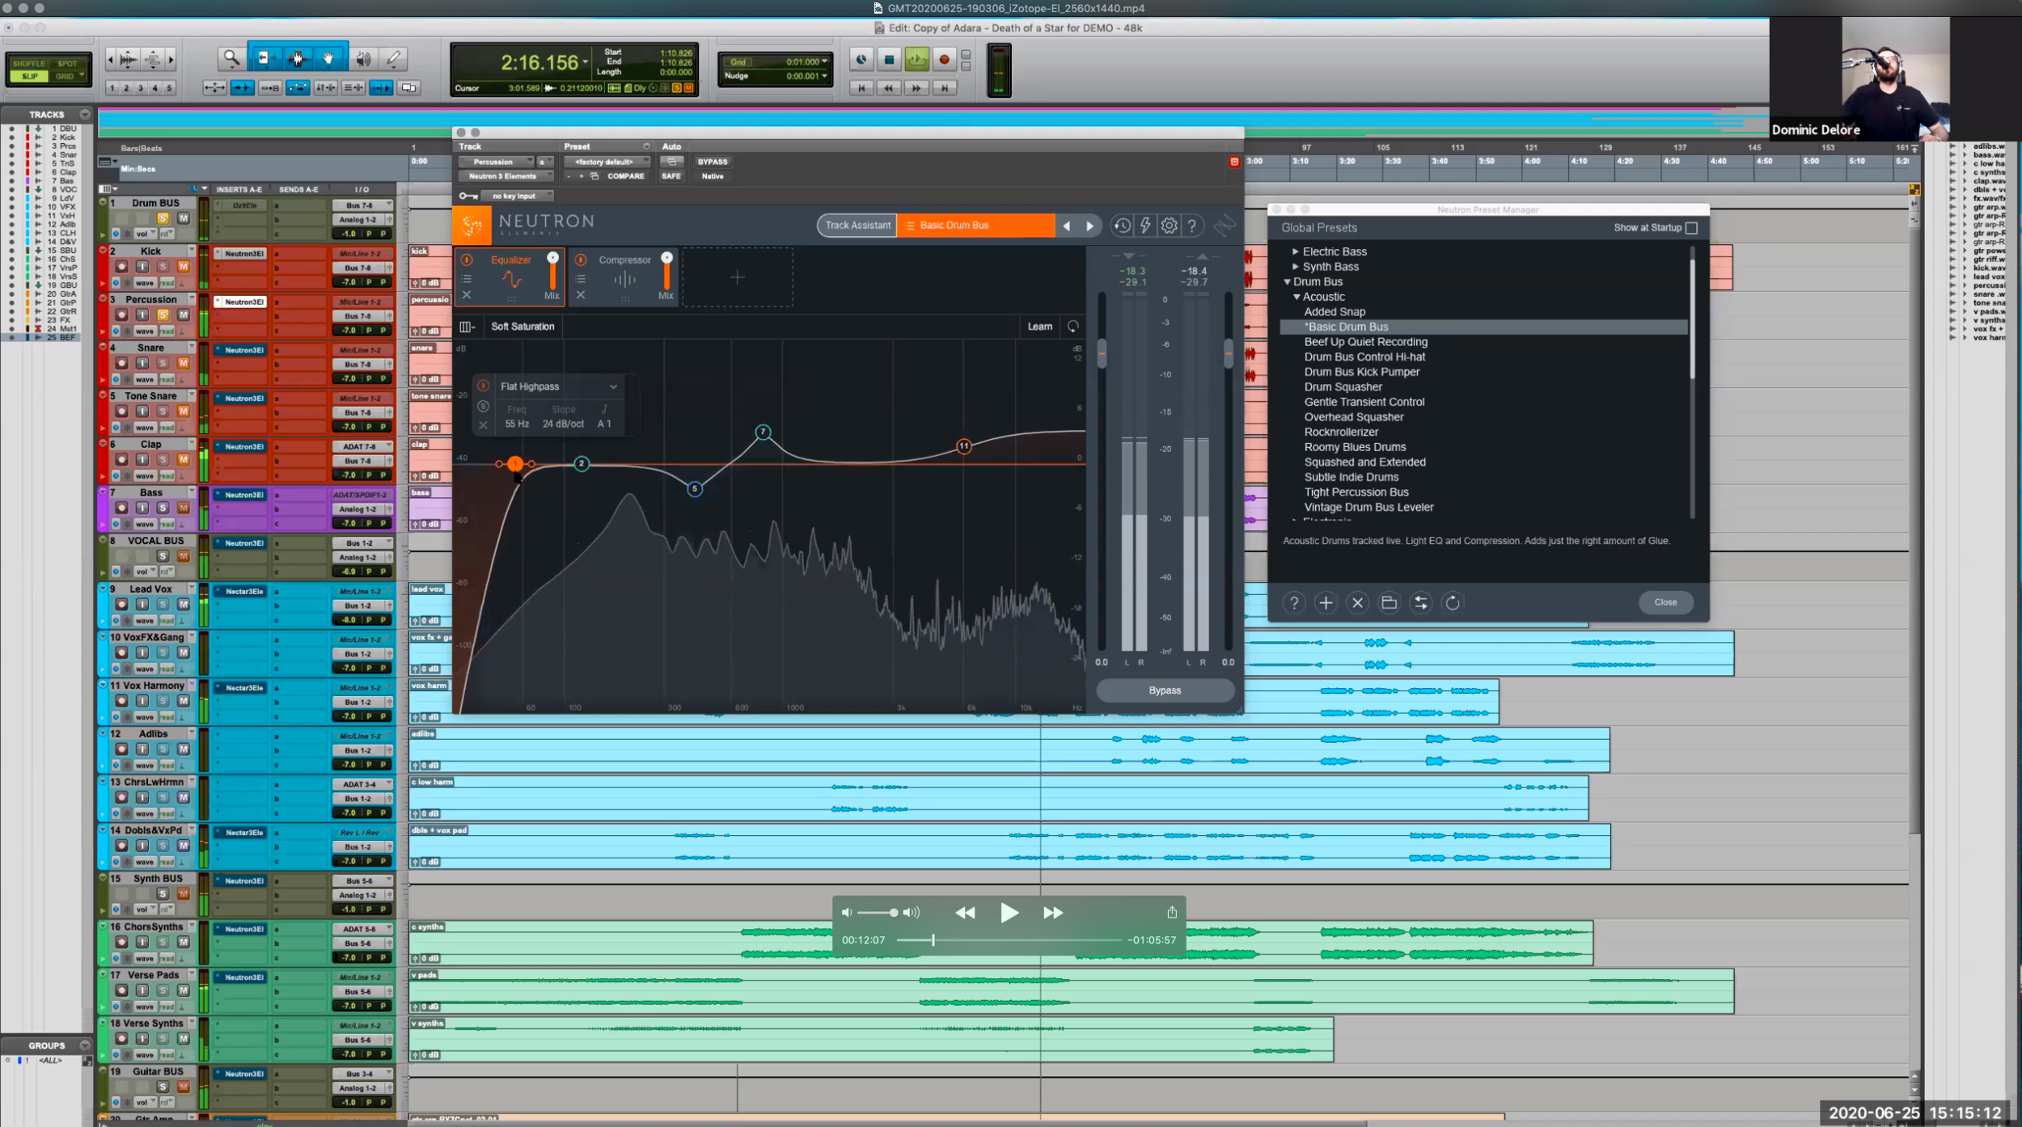Open Neutron 3 Elements plugin selector

(505, 176)
